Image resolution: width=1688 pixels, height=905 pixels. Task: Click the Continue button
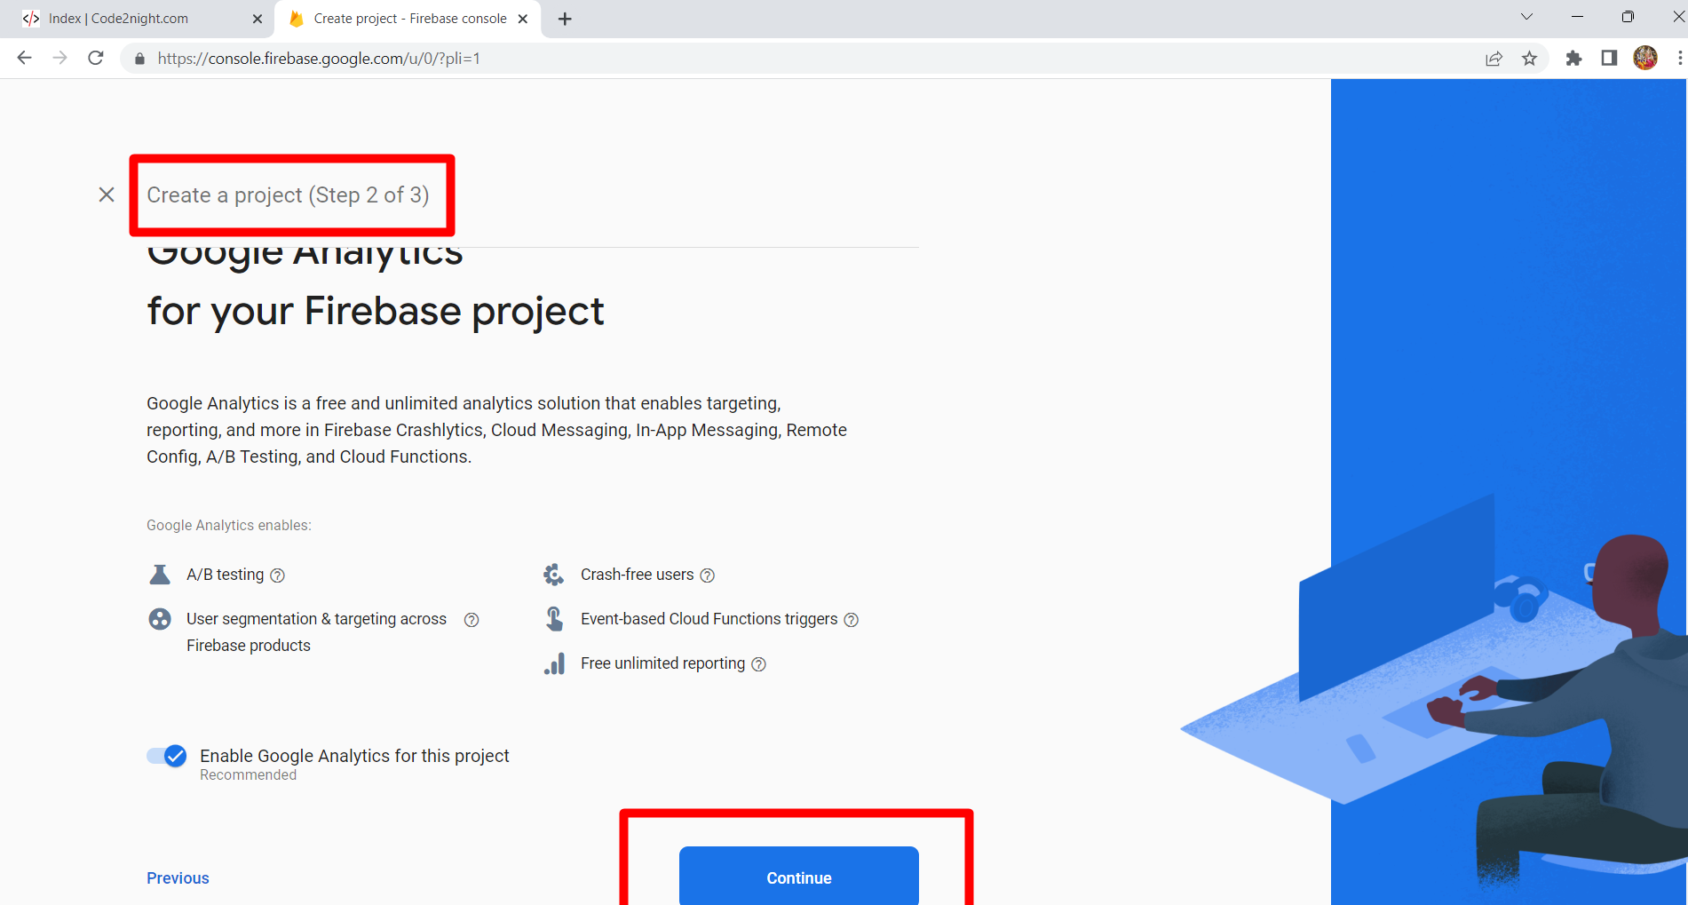coord(799,877)
